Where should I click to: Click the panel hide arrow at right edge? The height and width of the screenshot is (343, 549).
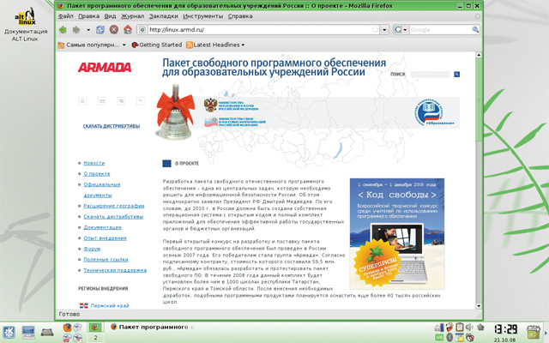point(546,332)
